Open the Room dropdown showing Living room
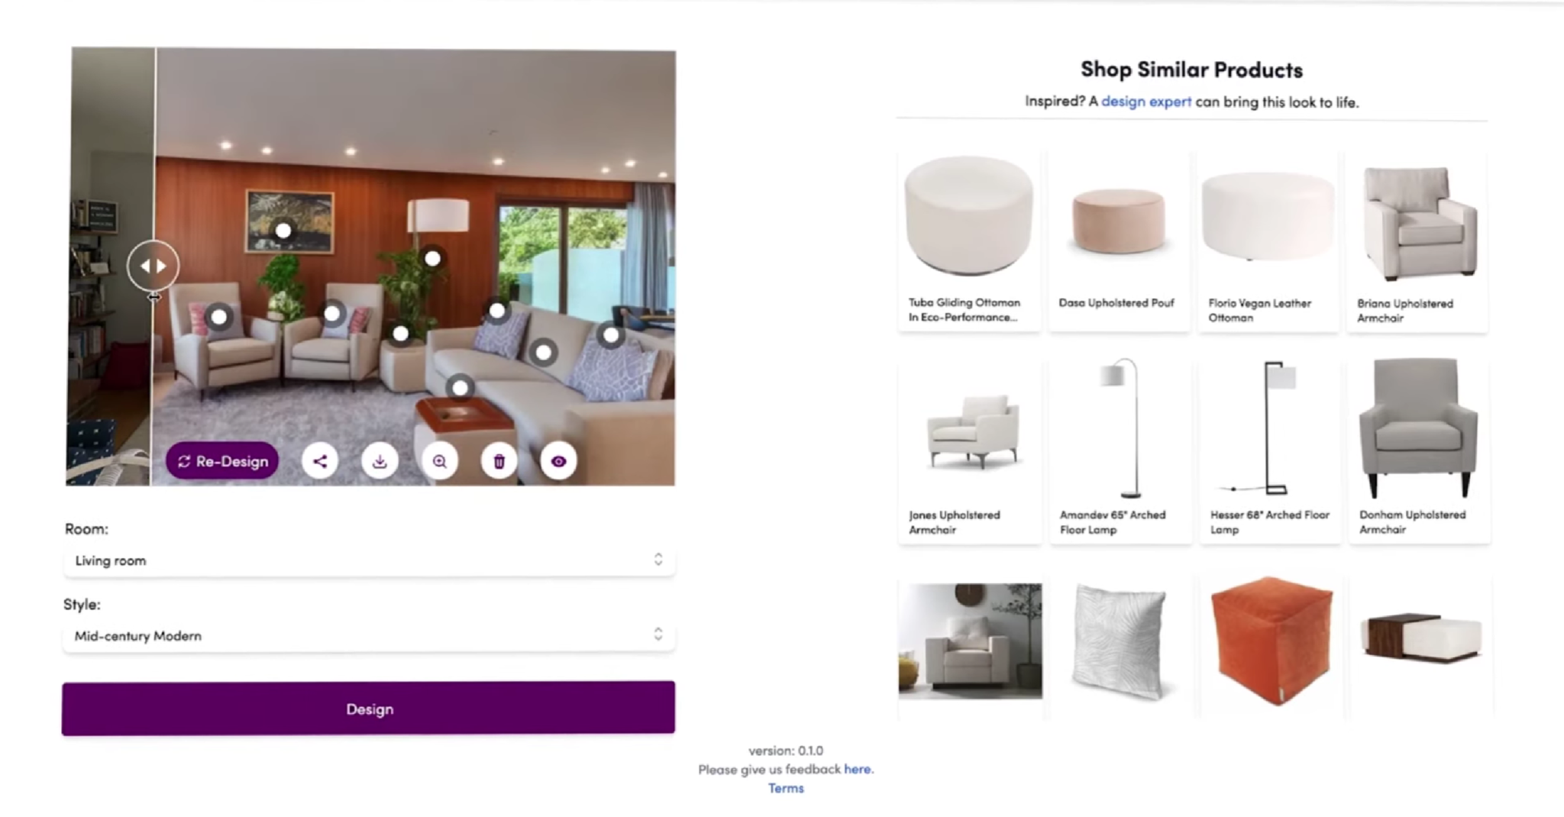Screen dimensions: 1564x817 [x=369, y=560]
